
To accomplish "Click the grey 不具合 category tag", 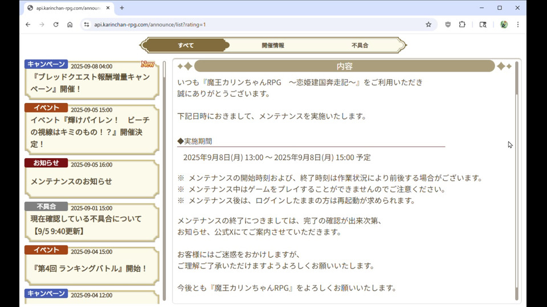I will point(46,206).
